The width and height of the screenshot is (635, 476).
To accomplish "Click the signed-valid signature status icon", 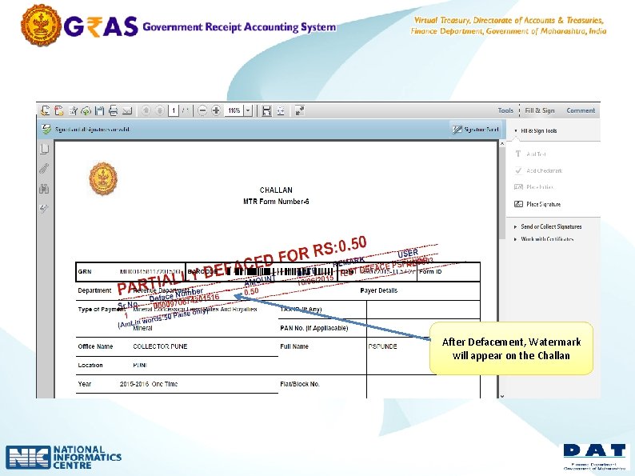I will (x=46, y=130).
